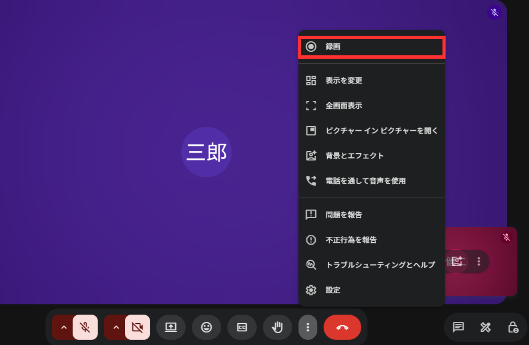Image resolution: width=529 pixels, height=345 pixels.
Task: Start recording via 録画 menu item
Action: tap(372, 47)
